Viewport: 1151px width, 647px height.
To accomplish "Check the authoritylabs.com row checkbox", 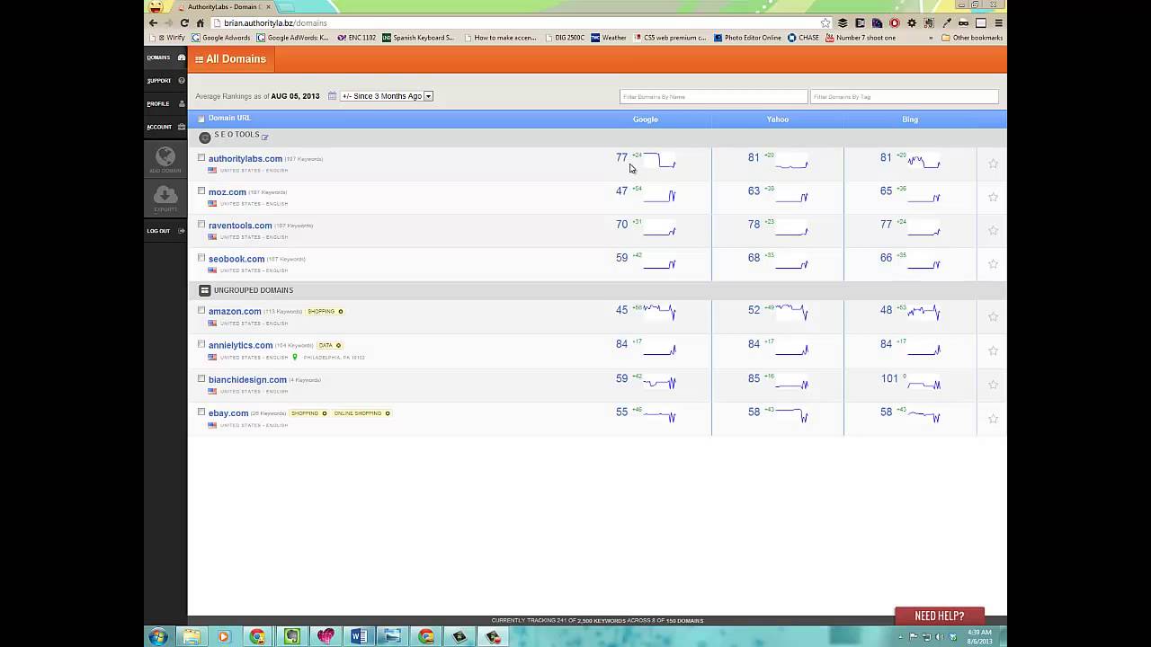I will point(201,158).
